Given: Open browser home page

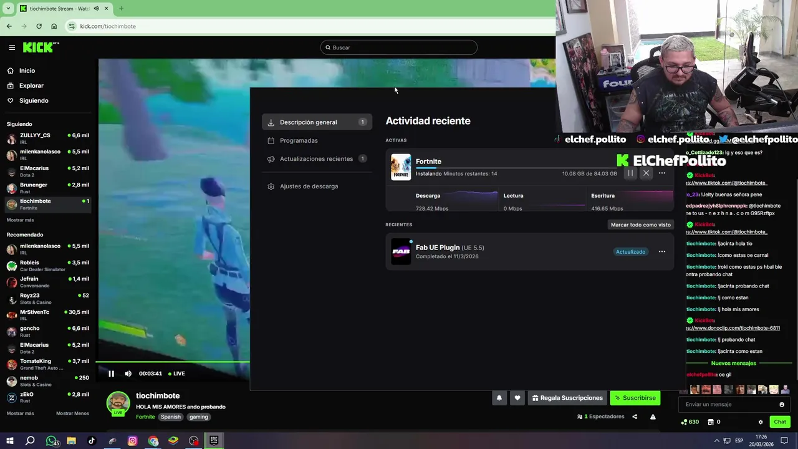Looking at the screenshot, I should pos(54,26).
